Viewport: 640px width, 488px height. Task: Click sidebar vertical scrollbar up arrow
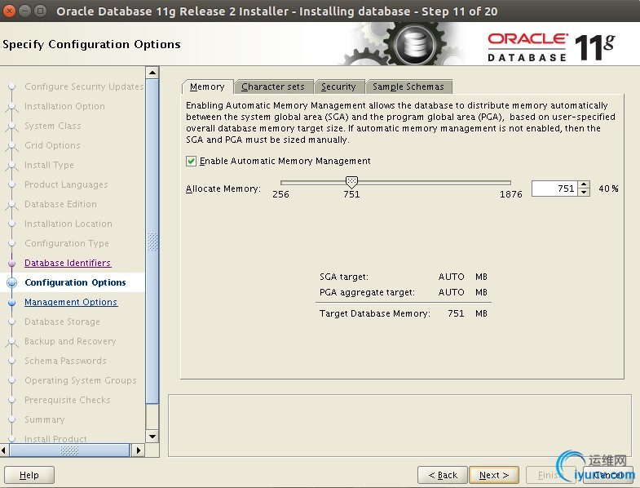pyautogui.click(x=152, y=73)
